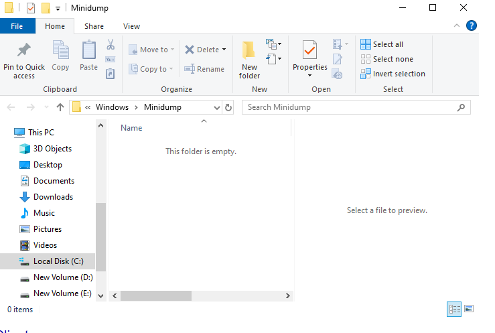This screenshot has width=495, height=333.
Task: Click the Forward navigation arrow
Action: pos(31,107)
